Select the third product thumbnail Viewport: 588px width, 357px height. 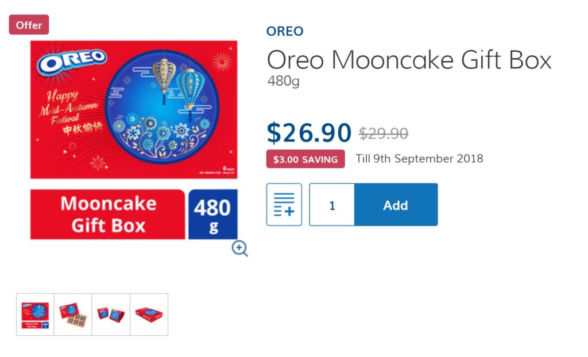point(111,315)
